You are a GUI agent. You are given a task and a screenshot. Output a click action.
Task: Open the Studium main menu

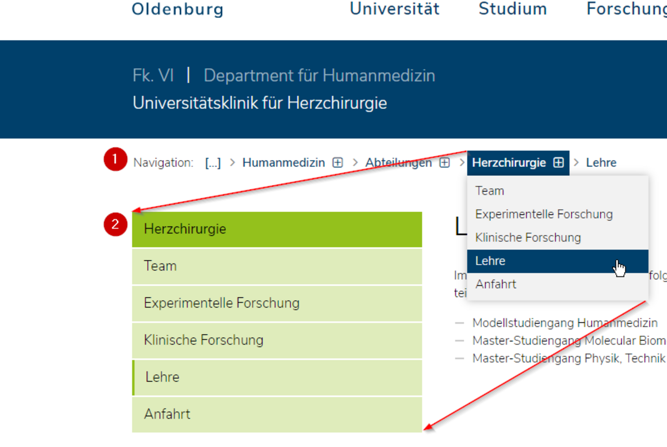click(x=513, y=9)
